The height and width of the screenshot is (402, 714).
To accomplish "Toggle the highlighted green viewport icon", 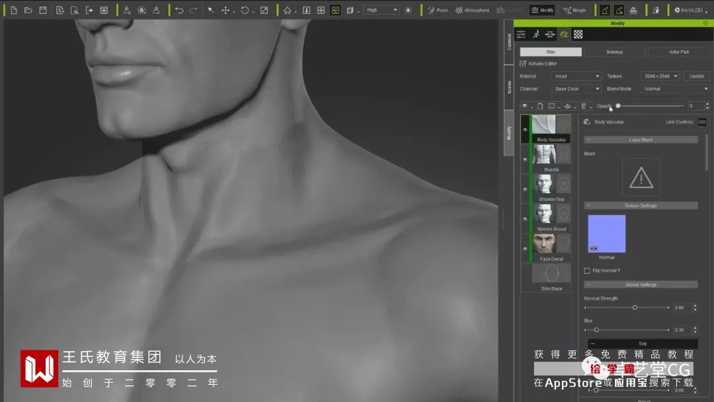I will (x=336, y=10).
